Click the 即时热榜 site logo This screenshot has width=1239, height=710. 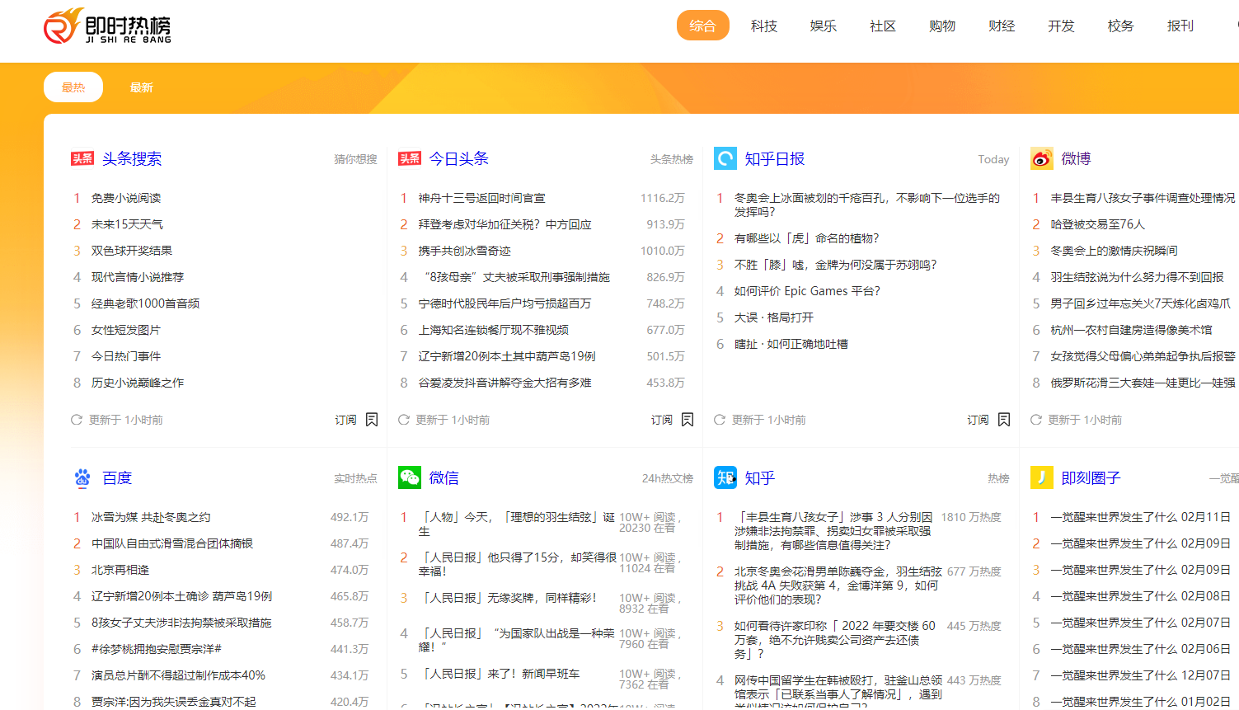click(x=107, y=26)
